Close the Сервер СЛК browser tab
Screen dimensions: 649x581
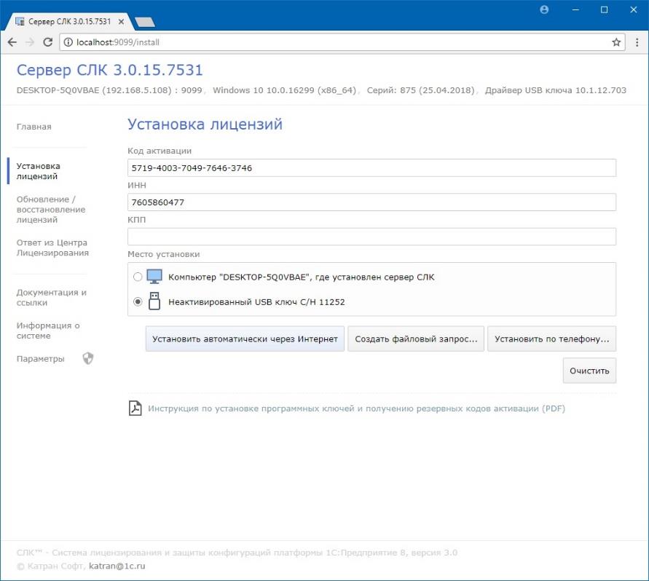[x=121, y=22]
